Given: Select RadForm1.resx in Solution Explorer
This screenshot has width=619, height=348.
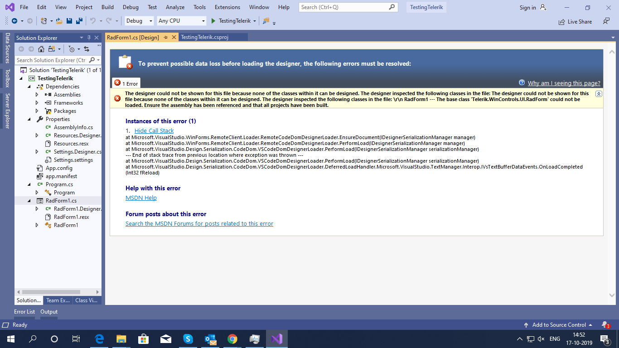Looking at the screenshot, I should click(72, 217).
